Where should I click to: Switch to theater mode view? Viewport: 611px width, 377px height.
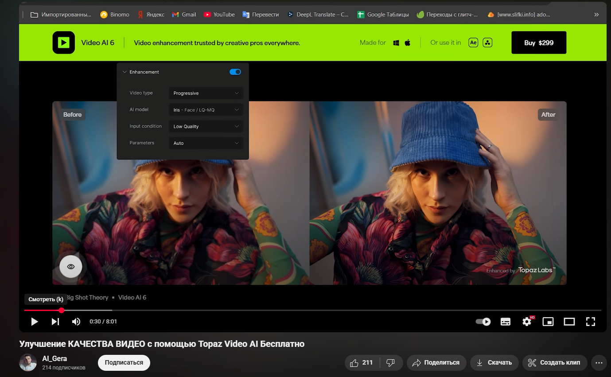[x=569, y=322]
